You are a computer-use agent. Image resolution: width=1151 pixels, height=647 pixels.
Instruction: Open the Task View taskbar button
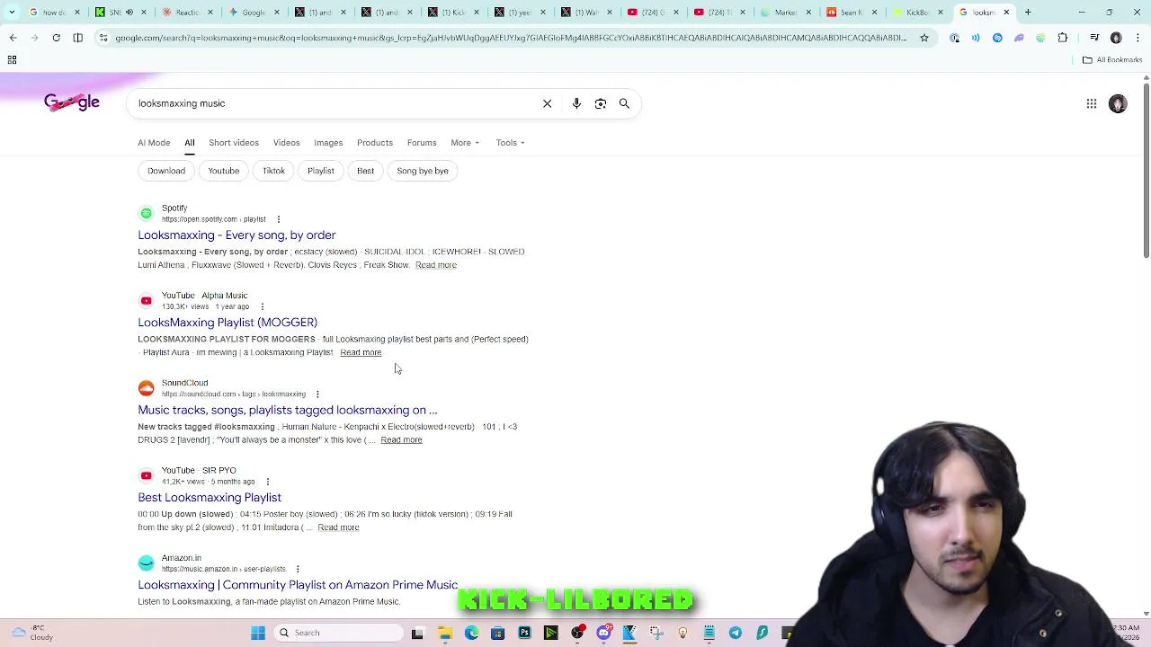tap(417, 633)
